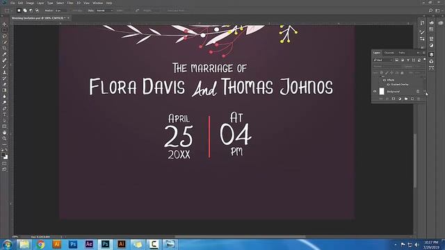
Task: Select the History Brush tool
Action: tap(4, 78)
